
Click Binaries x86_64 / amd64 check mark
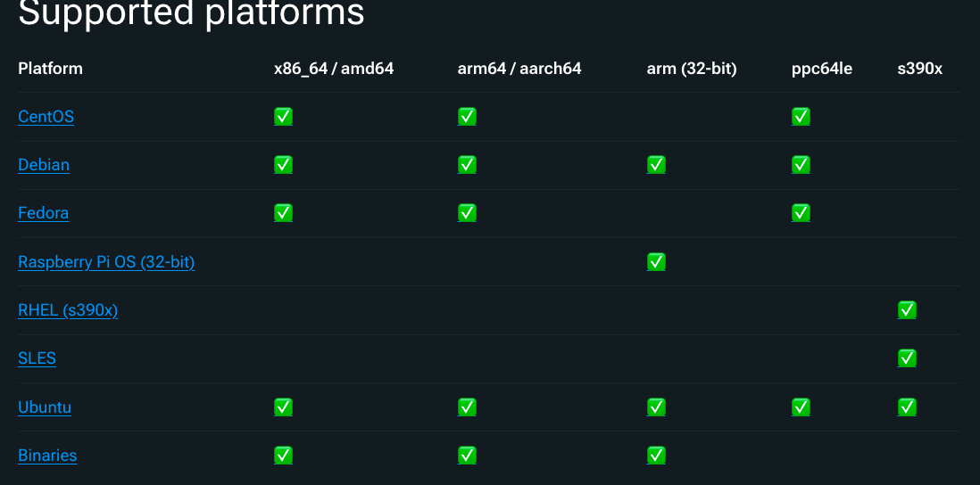click(x=283, y=455)
